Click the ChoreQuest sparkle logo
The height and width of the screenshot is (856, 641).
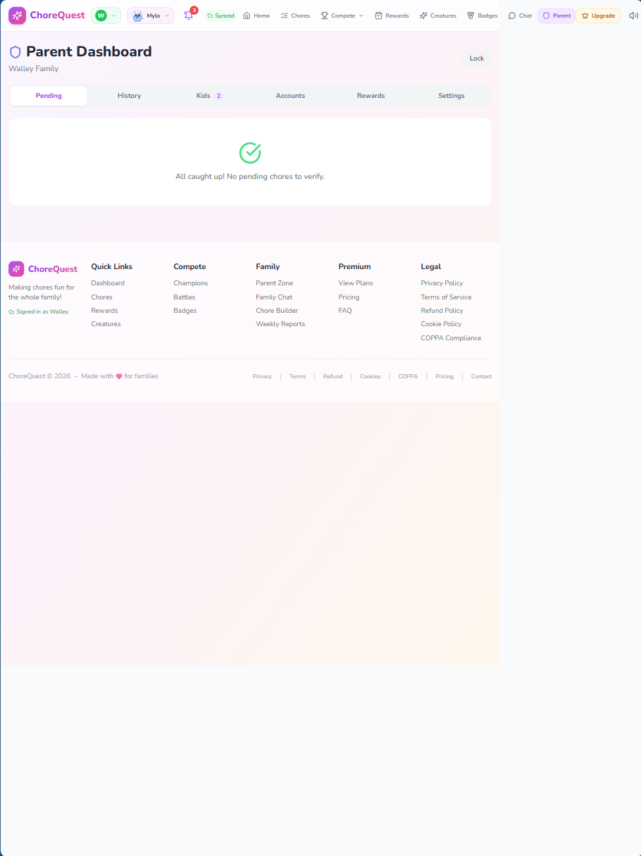tap(17, 15)
